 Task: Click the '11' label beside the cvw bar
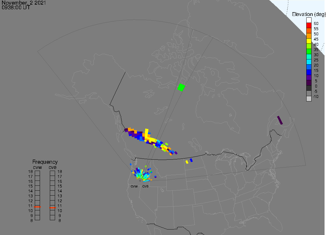(30, 206)
